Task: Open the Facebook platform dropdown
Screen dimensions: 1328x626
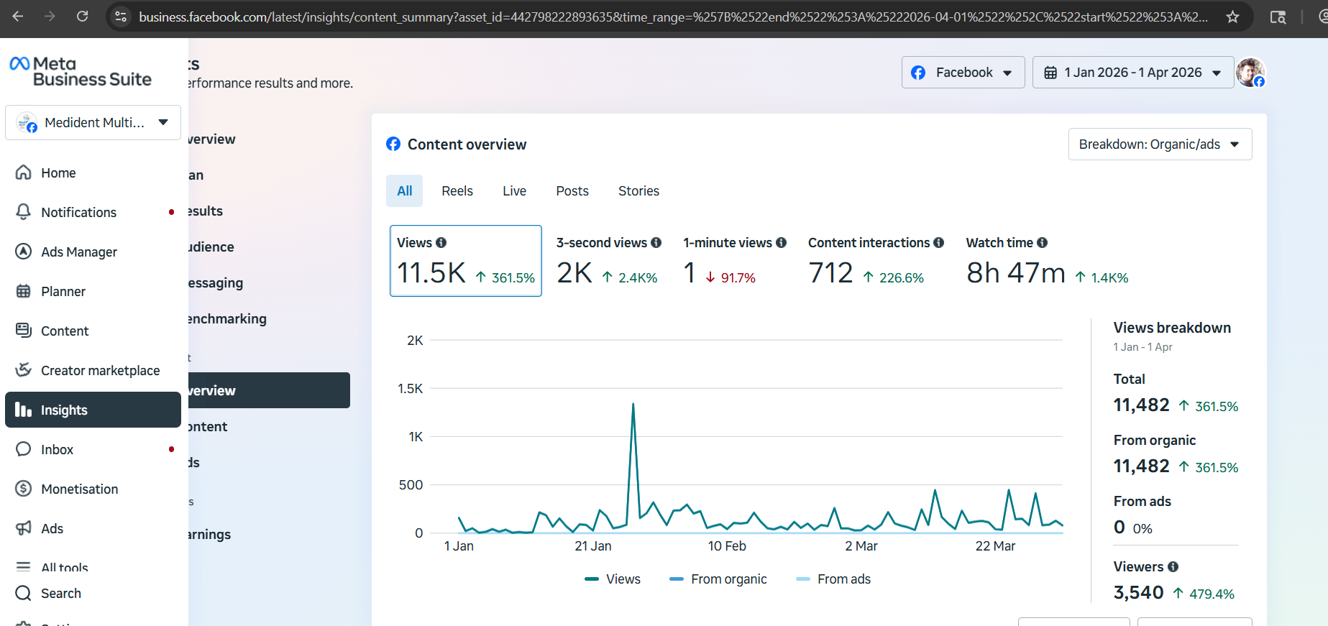Action: [x=963, y=73]
